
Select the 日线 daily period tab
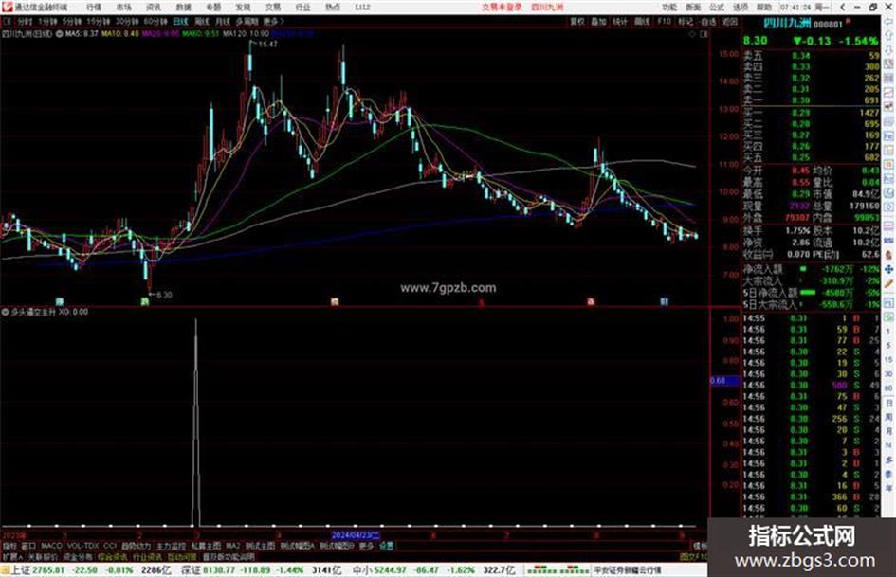[x=180, y=21]
